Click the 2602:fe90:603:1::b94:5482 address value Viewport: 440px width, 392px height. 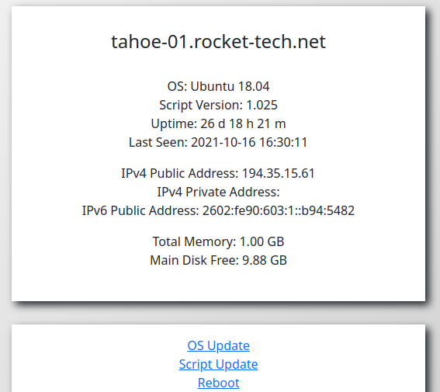279,210
